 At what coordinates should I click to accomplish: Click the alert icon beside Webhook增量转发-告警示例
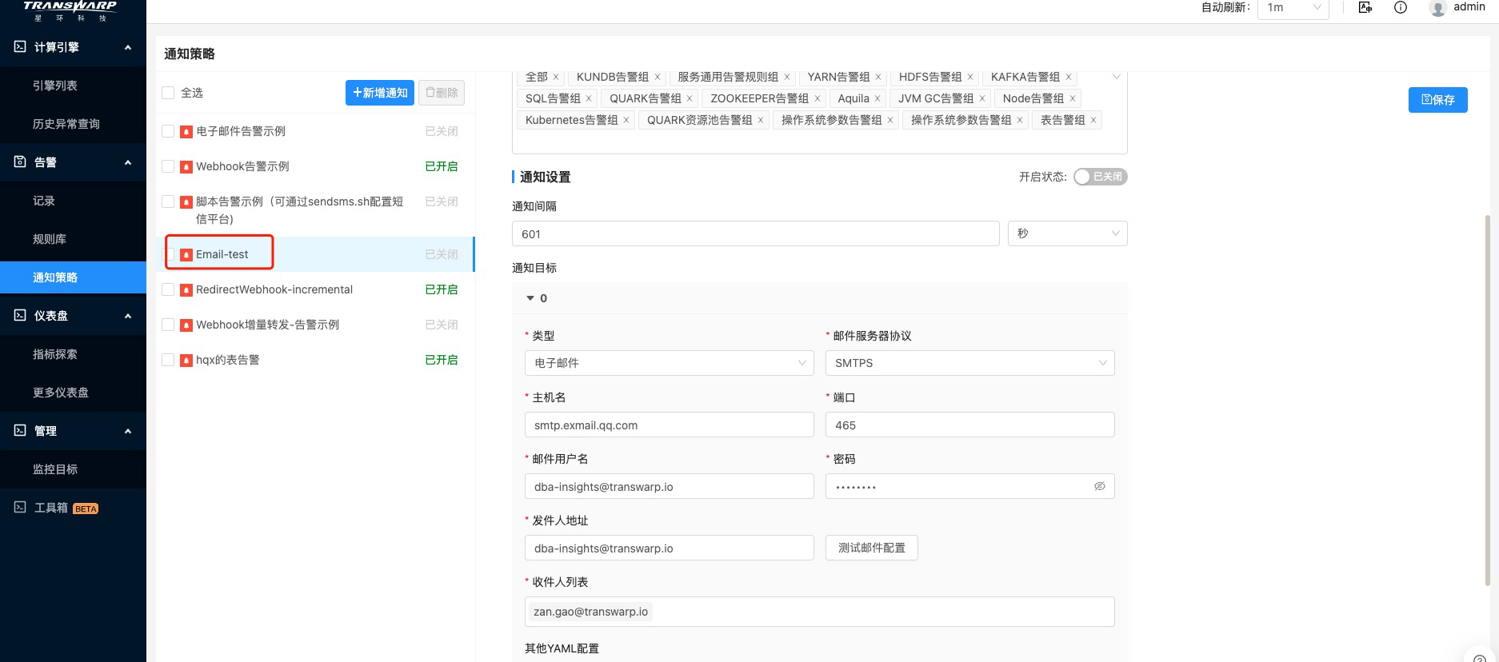point(186,325)
